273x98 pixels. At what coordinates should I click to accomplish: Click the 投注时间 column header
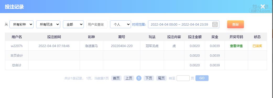(54, 37)
